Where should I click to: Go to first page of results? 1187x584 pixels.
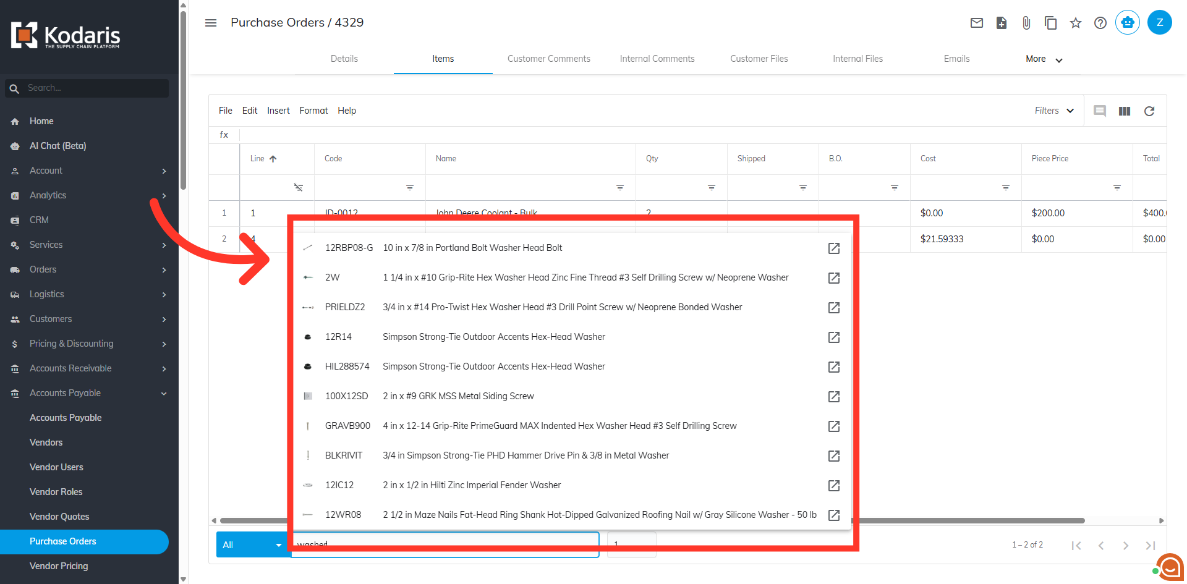pos(1076,545)
